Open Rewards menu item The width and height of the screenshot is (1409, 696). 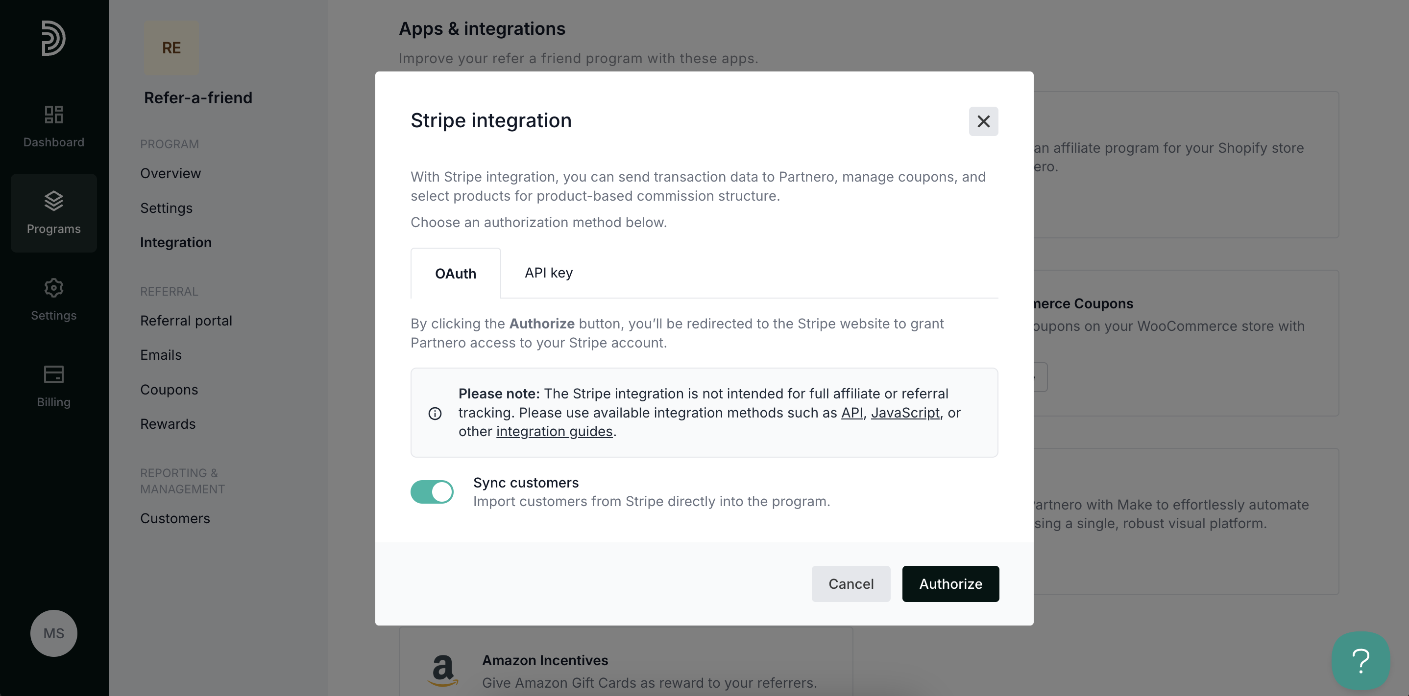click(168, 424)
